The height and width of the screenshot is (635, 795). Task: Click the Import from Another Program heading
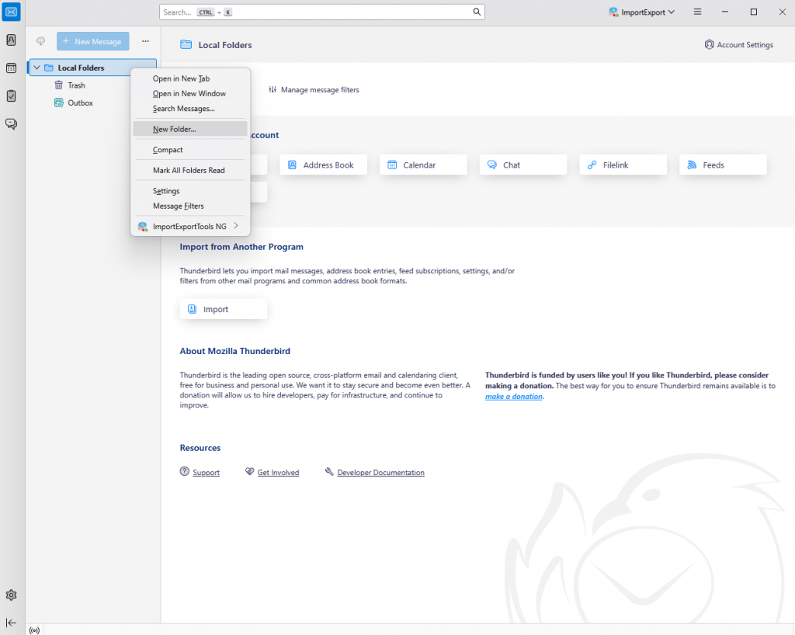tap(241, 247)
